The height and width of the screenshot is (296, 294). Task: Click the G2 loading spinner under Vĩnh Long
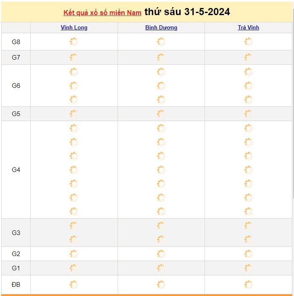pyautogui.click(x=74, y=254)
